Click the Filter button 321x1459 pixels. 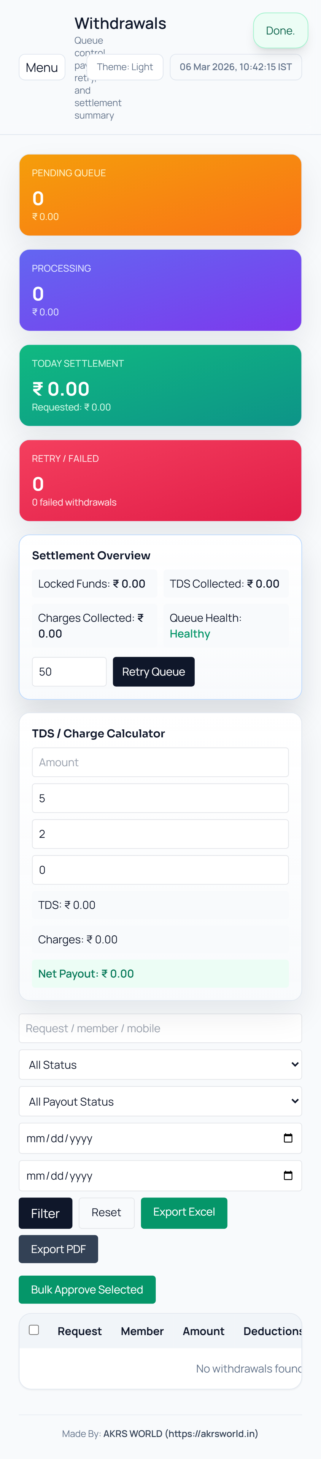coord(45,1213)
